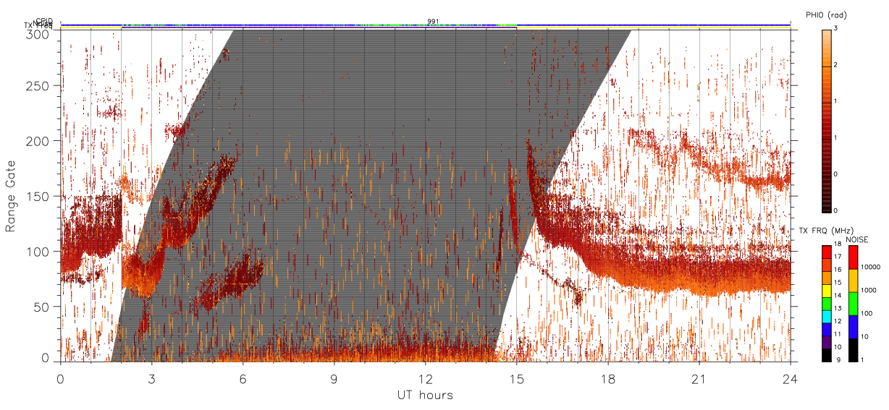Pick the red 17–18 MHz swatch in TX FRQ legend
889x410 pixels.
point(826,252)
